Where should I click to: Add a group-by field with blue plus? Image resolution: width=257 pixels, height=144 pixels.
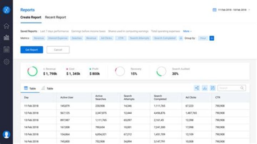click(212, 38)
